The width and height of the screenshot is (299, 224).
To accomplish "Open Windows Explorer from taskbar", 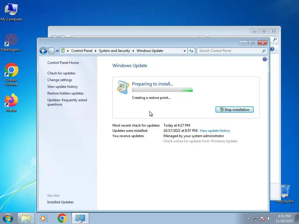I will (26, 218).
